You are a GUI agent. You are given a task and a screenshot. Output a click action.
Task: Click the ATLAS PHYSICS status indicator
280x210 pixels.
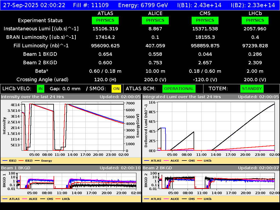106,20
